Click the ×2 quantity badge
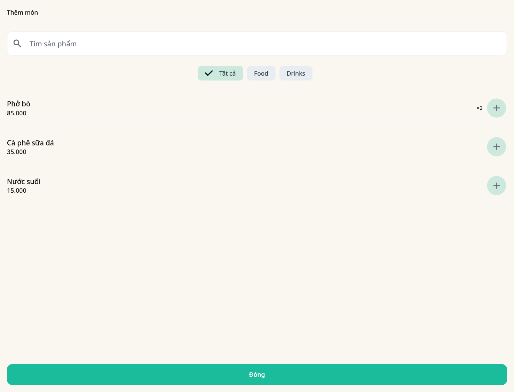 [x=480, y=108]
